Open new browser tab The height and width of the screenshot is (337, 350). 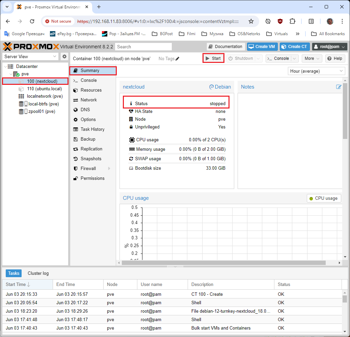[99, 7]
